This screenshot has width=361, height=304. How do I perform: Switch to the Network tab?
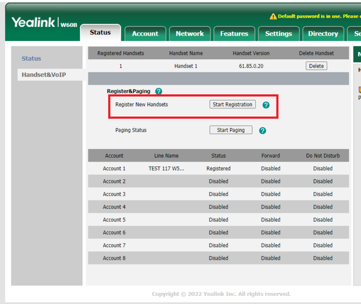(x=189, y=33)
